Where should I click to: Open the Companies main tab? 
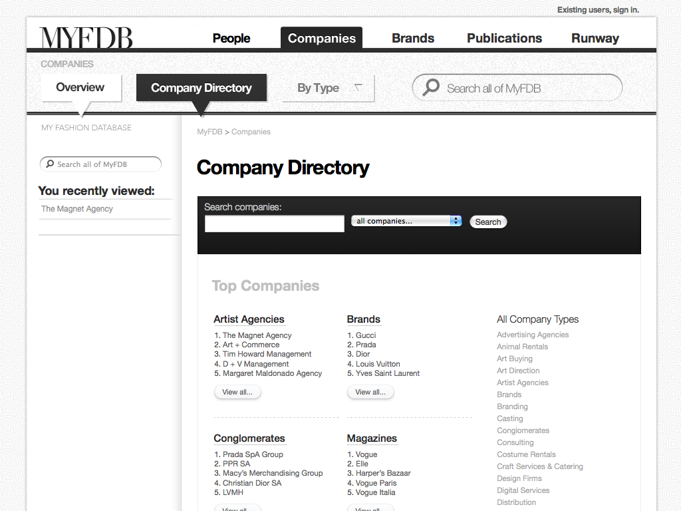tap(321, 38)
